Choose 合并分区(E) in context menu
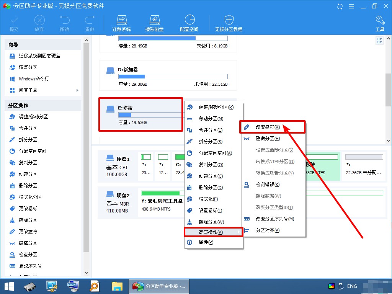The width and height of the screenshot is (392, 294). coord(214,130)
